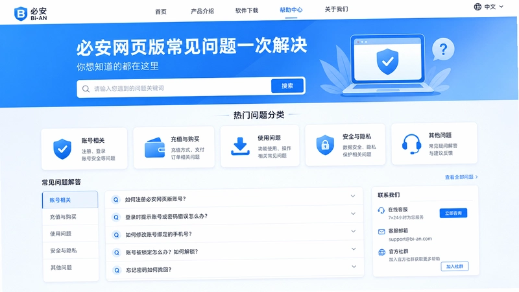Click the 搜索 button
The width and height of the screenshot is (519, 292).
(287, 86)
